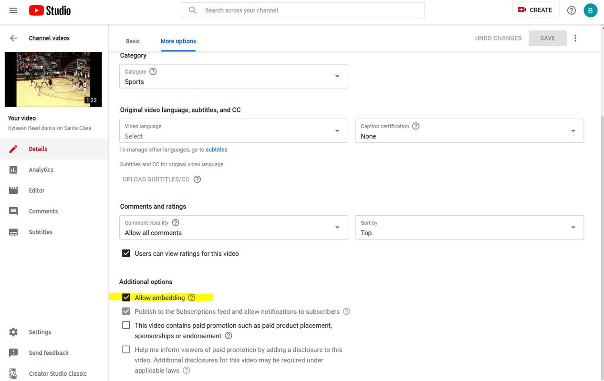Click the YouTube Studio logo
Image resolution: width=604 pixels, height=381 pixels.
point(50,10)
